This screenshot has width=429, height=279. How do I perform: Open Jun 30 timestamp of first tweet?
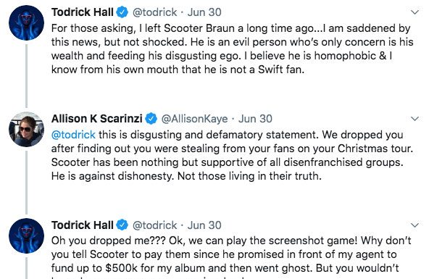[204, 12]
